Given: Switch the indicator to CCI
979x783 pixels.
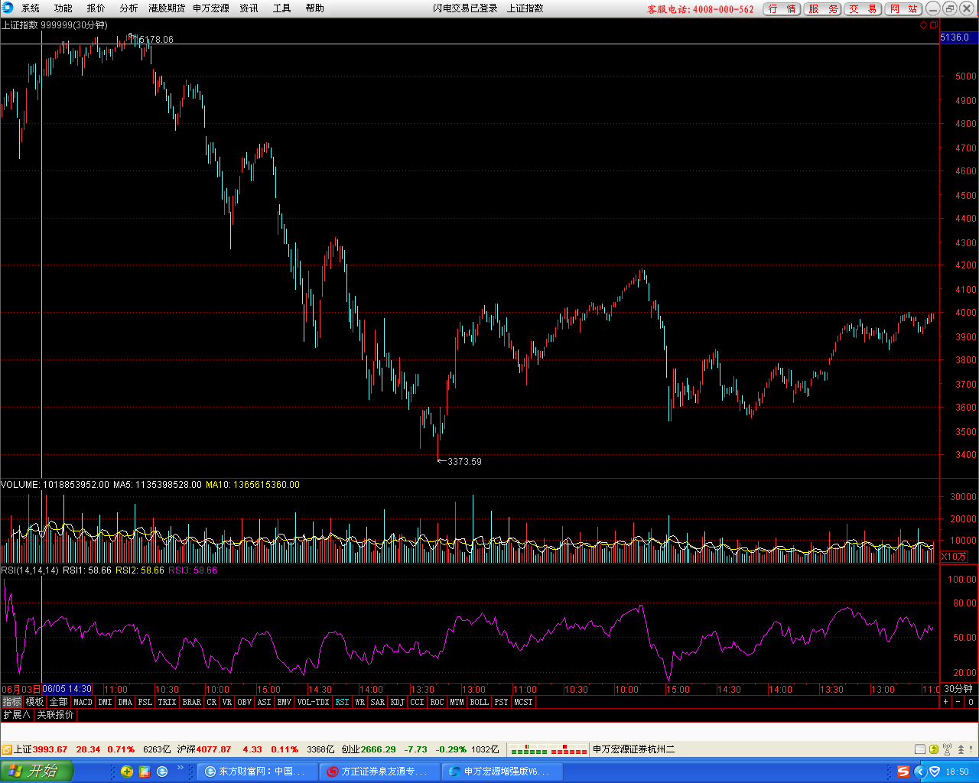Looking at the screenshot, I should [417, 702].
